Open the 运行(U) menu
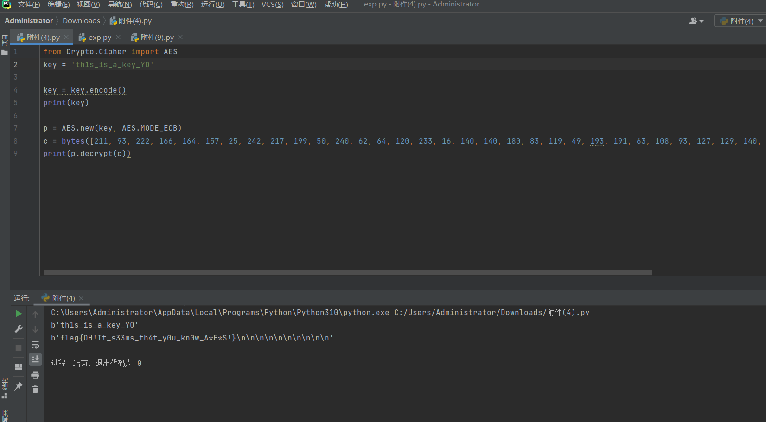The width and height of the screenshot is (766, 422). pos(213,5)
